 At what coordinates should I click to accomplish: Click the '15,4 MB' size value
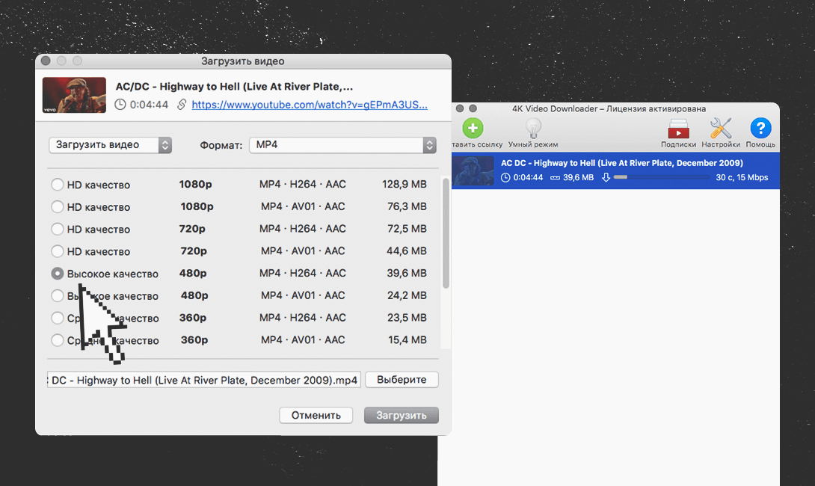[407, 340]
